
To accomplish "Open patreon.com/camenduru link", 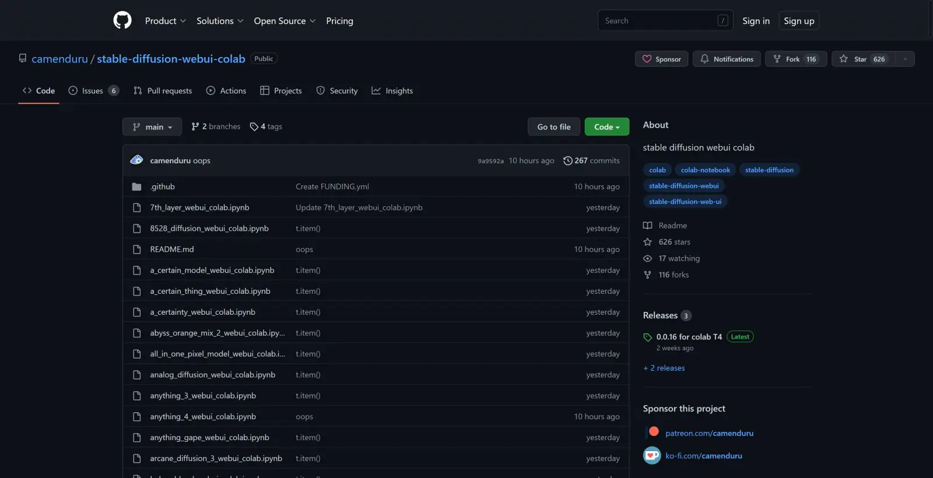I will (710, 433).
